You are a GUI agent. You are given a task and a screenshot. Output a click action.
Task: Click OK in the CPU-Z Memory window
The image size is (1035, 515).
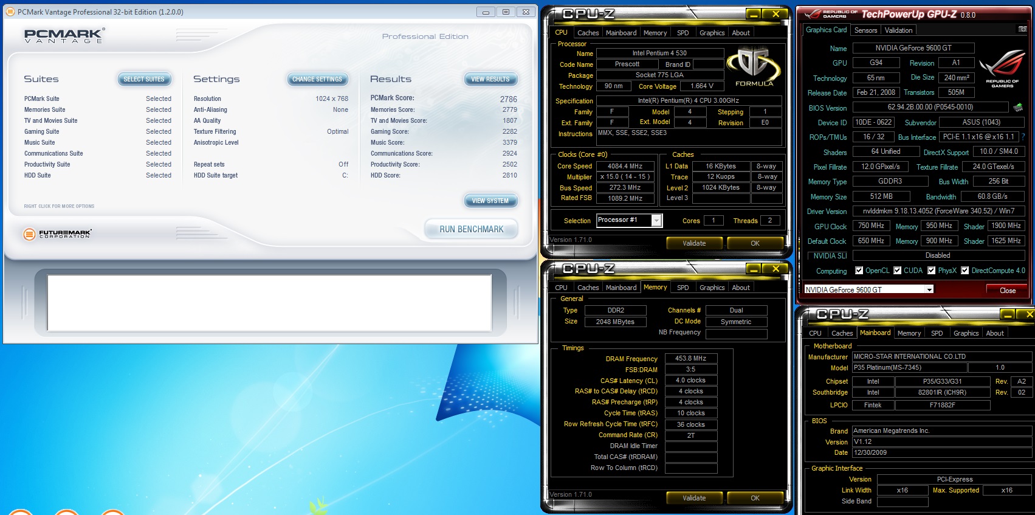755,498
